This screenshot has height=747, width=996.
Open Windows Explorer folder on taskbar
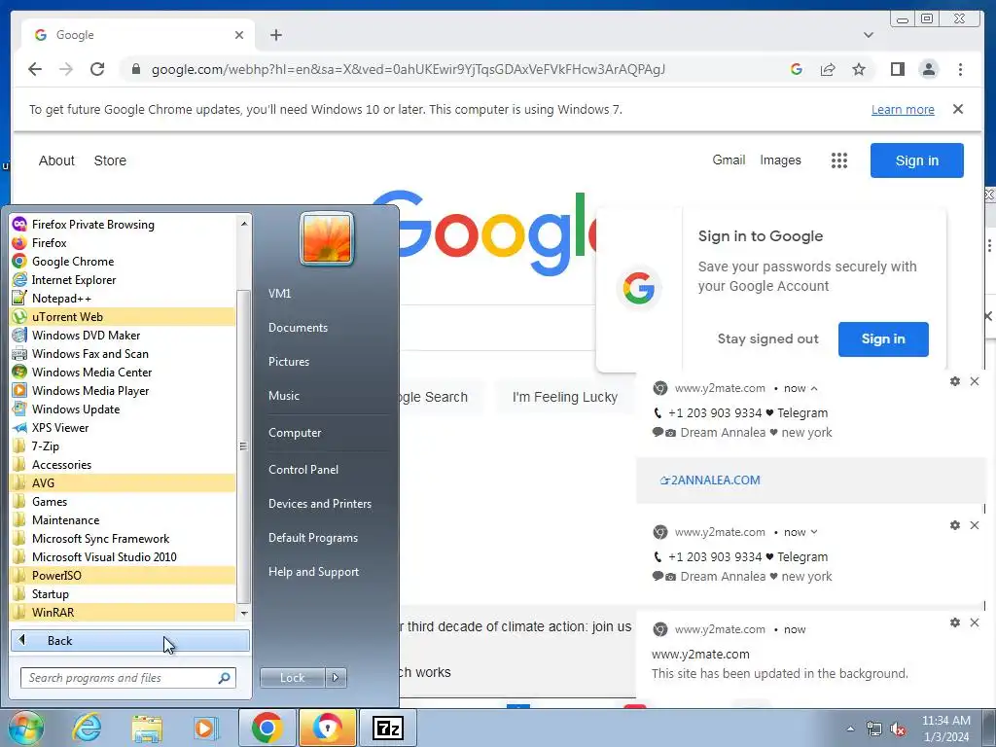(x=147, y=729)
